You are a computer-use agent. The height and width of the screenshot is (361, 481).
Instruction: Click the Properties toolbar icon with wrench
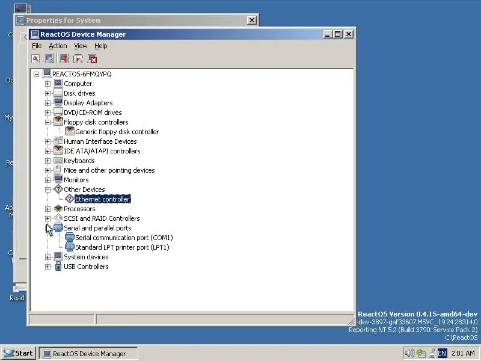point(35,58)
